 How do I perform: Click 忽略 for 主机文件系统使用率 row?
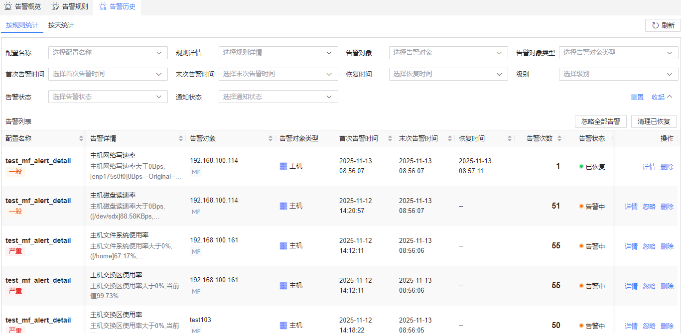point(649,246)
